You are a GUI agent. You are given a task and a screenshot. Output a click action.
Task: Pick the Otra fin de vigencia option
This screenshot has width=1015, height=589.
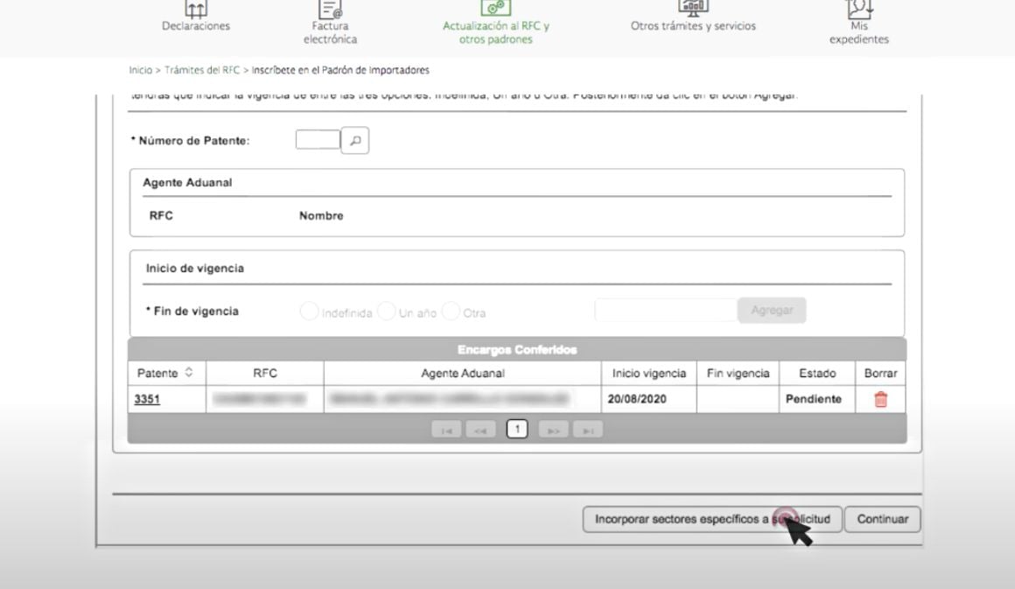tap(451, 312)
